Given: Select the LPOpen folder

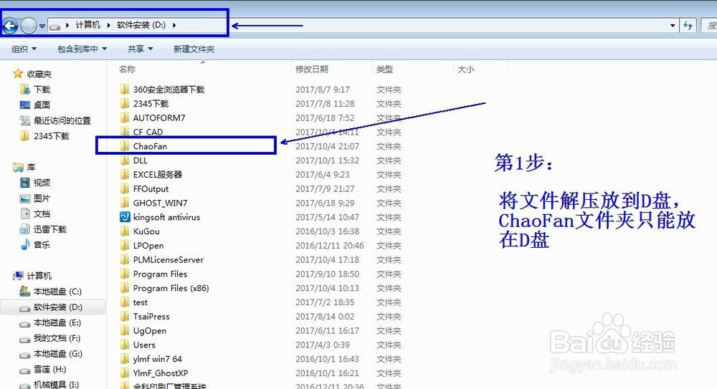Looking at the screenshot, I should click(x=148, y=245).
